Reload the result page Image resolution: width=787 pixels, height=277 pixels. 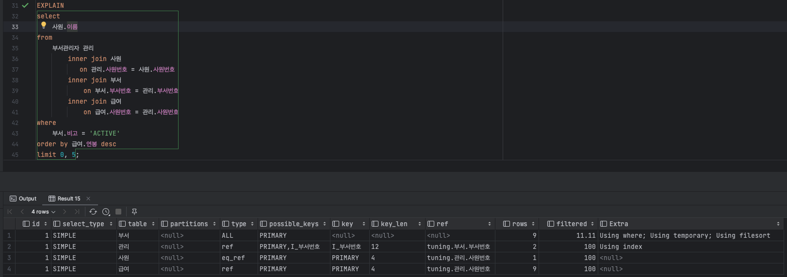pyautogui.click(x=93, y=212)
